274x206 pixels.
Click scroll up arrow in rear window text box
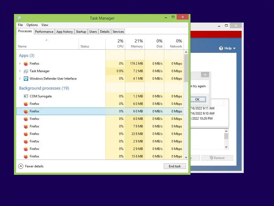(x=226, y=131)
